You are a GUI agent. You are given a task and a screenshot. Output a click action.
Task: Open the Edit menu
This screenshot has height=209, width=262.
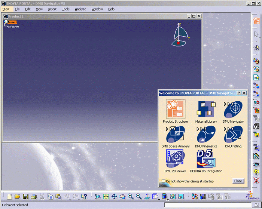click(x=28, y=9)
